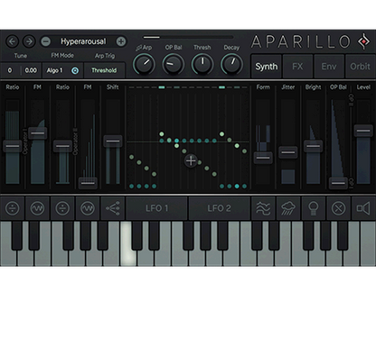Click the coarse Tune value 0
Image resolution: width=376 pixels, height=339 pixels.
point(10,70)
